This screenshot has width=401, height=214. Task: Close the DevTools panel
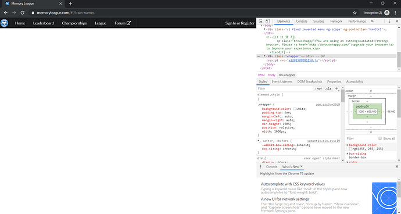[397, 22]
